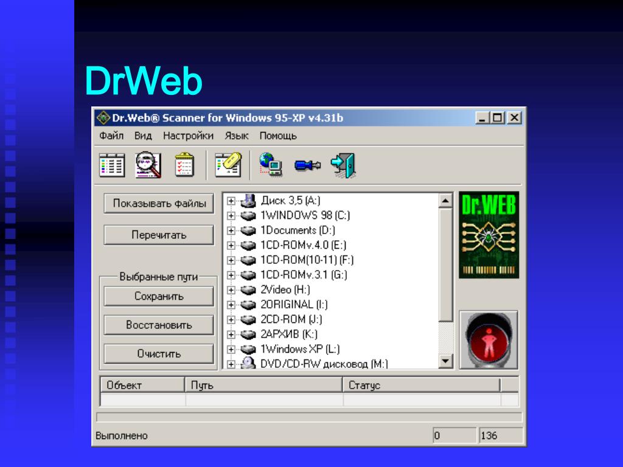
Task: Click the Путь column header
Action: pyautogui.click(x=264, y=385)
